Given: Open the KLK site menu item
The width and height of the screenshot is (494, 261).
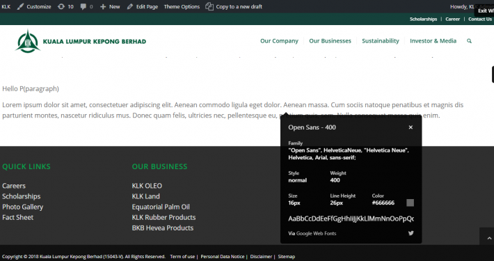Looking at the screenshot, I should [6, 7].
